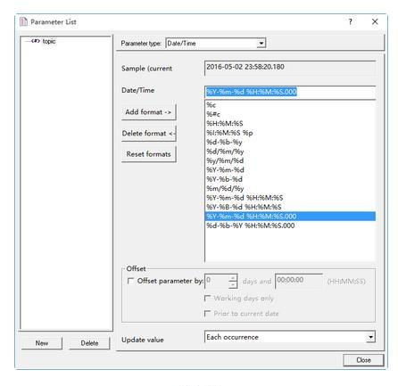Screen dimensions: 398x386
Task: Choose the %Y-%B-%d %H:%M:%S format
Action: [244, 207]
